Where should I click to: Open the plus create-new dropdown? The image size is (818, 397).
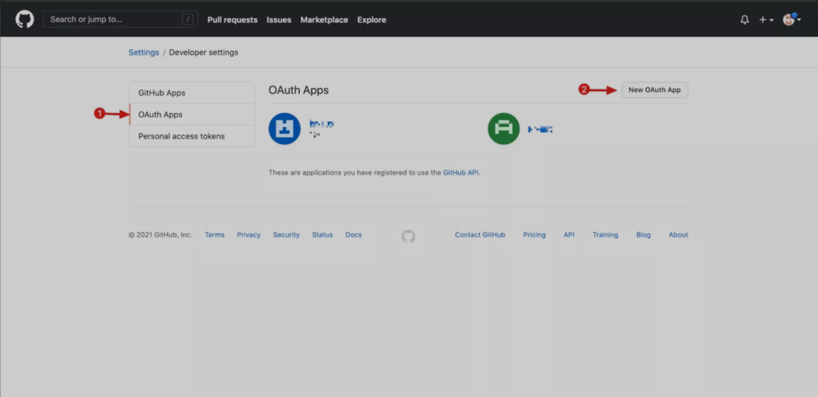[x=766, y=20]
